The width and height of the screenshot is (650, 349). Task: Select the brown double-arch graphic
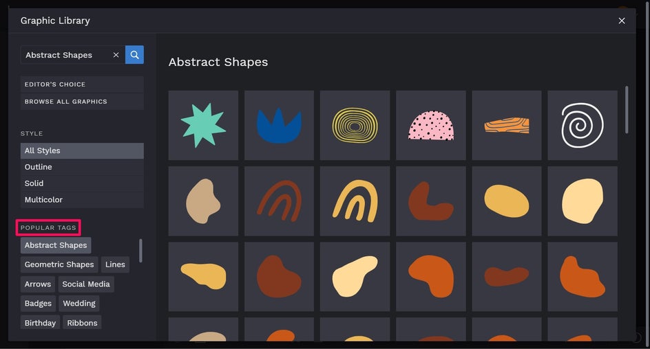click(x=279, y=201)
